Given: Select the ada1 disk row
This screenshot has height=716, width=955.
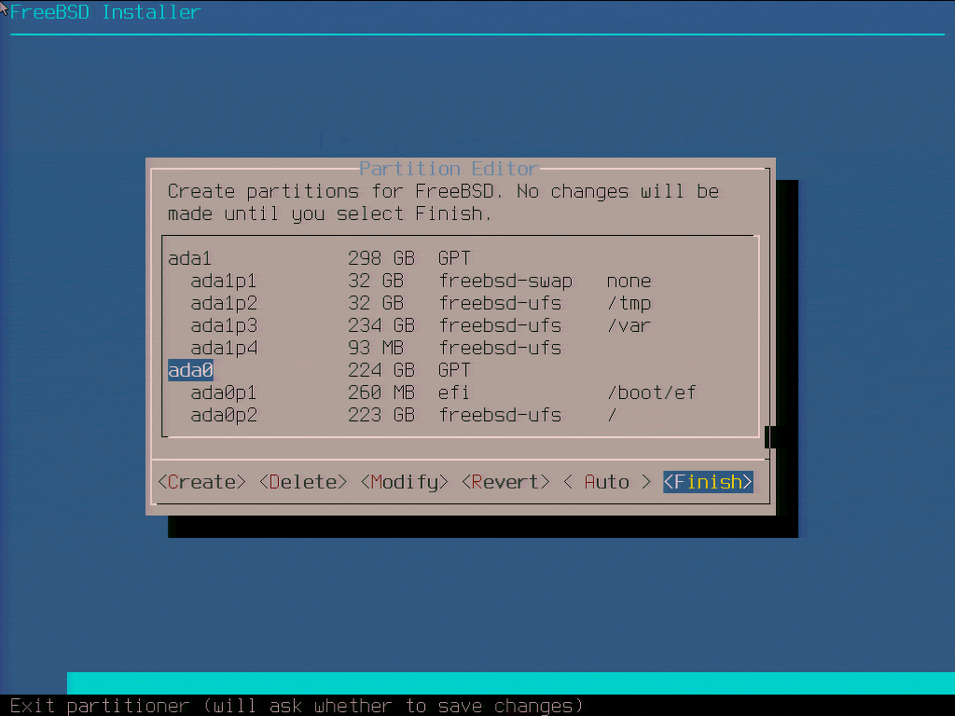Looking at the screenshot, I should pyautogui.click(x=461, y=258).
